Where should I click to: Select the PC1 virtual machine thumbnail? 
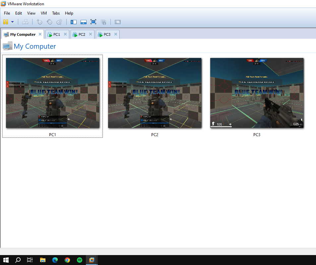[53, 93]
